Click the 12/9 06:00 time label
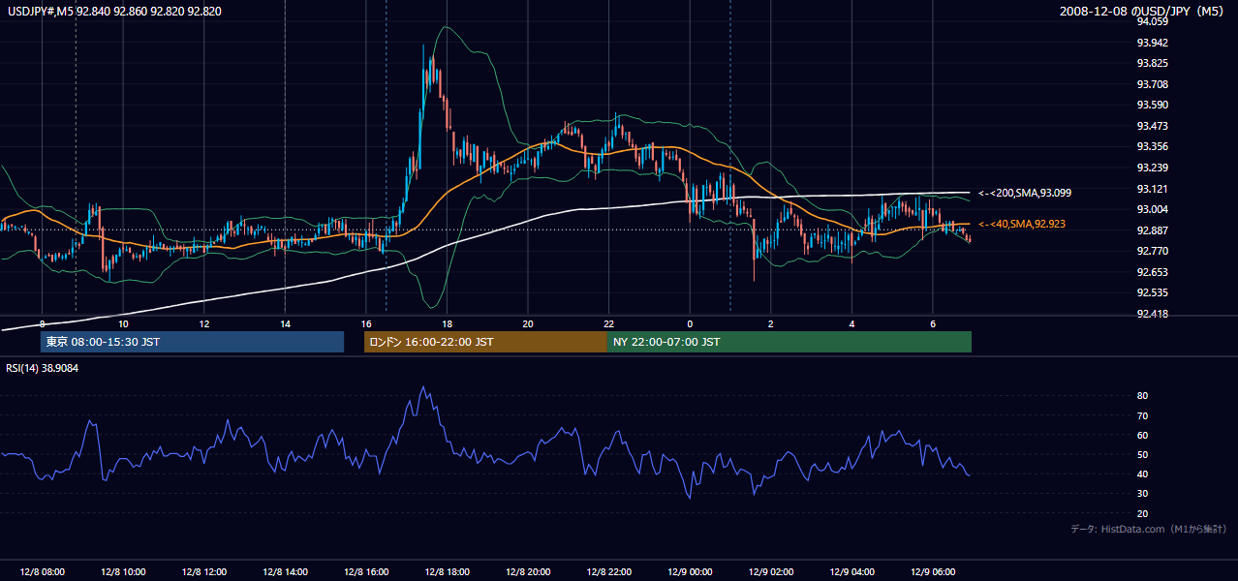The width and height of the screenshot is (1238, 581). [x=933, y=571]
